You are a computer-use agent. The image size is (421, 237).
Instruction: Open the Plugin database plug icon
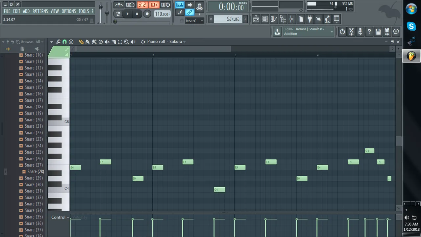coord(310,19)
